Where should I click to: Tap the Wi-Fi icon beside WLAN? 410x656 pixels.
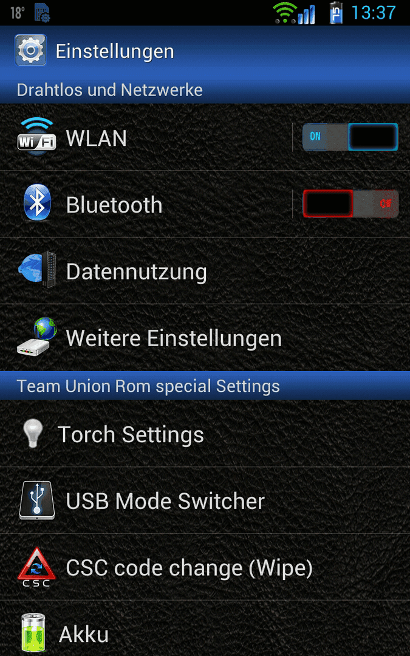[x=36, y=137]
